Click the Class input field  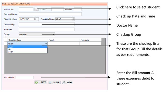pos(58,9)
